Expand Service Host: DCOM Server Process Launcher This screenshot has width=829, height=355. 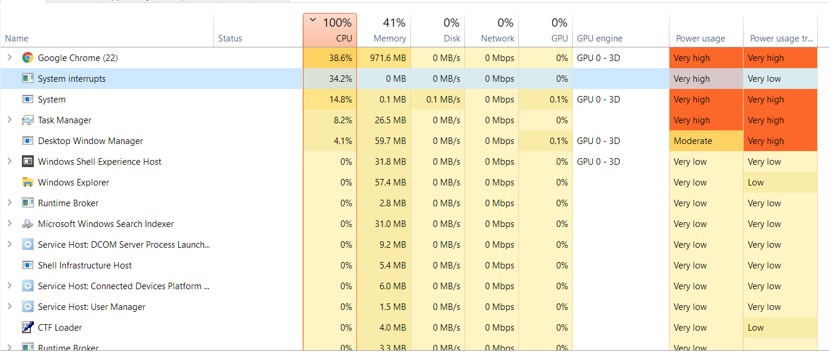9,245
